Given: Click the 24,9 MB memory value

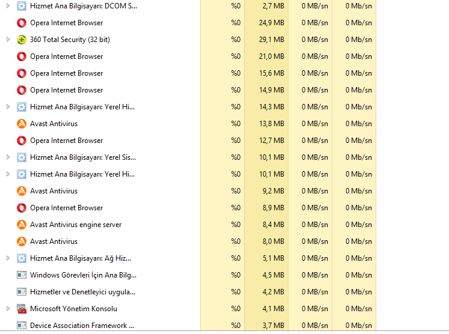Looking at the screenshot, I should point(272,23).
